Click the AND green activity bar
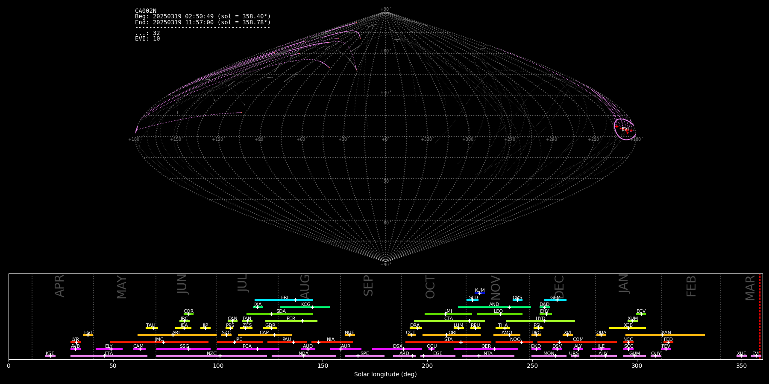The image size is (769, 384). [494, 307]
